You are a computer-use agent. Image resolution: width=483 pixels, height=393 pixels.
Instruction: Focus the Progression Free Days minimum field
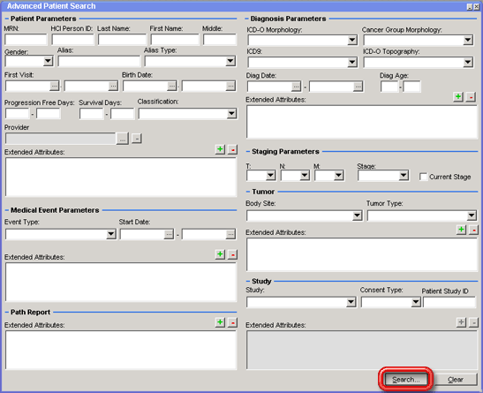pyautogui.click(x=18, y=114)
